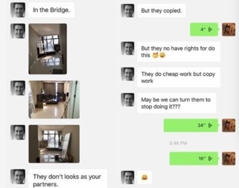Image resolution: width=239 pixels, height=188 pixels.
Task: Play the 34-second voice message
Action: pos(191,125)
